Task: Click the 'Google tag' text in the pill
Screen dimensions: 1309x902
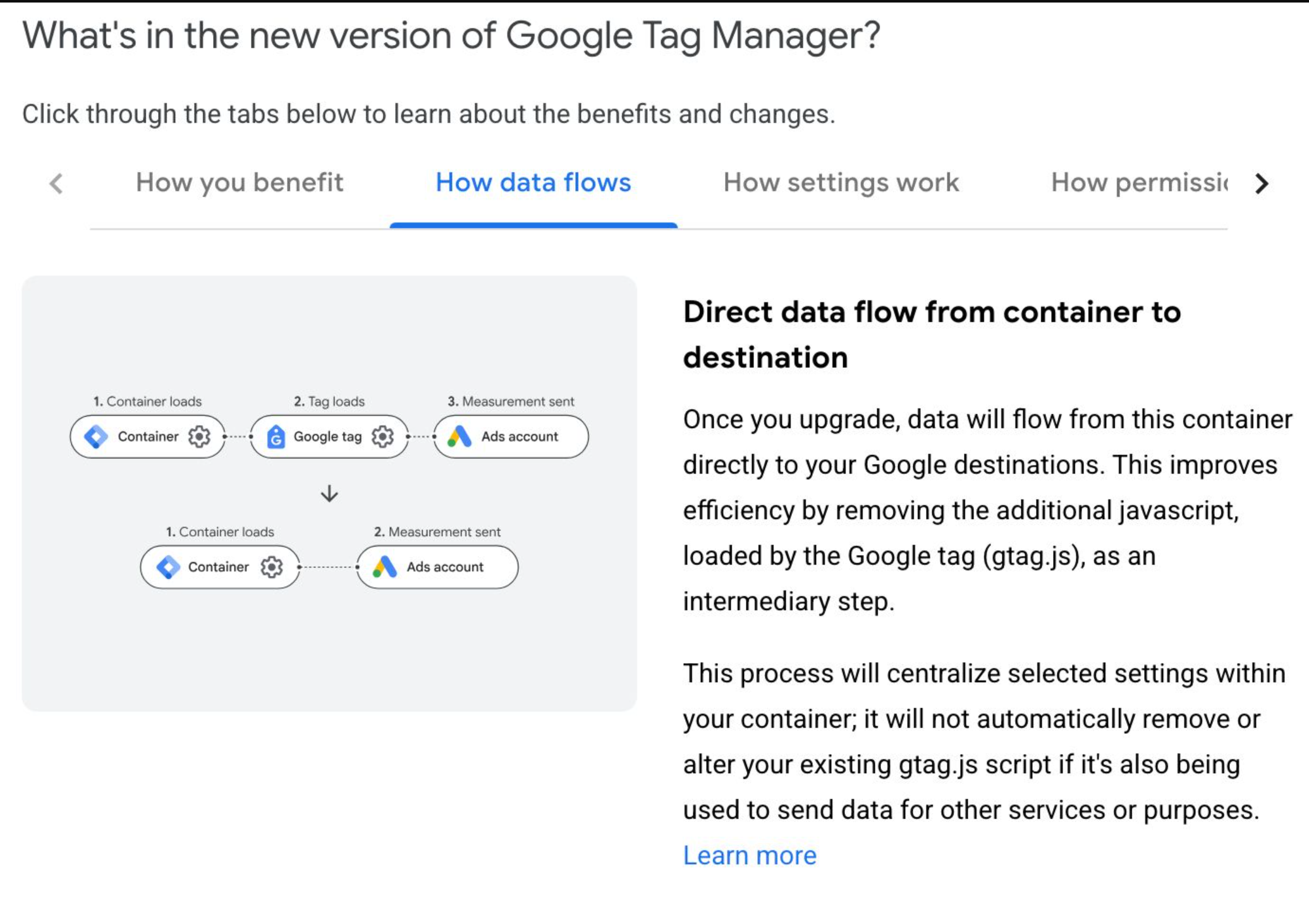Action: coord(327,437)
